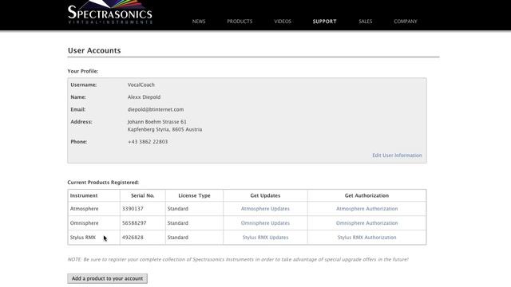Viewport: 511px width, 287px height.
Task: Click the NOTE about registering instruments
Action: [x=238, y=259]
